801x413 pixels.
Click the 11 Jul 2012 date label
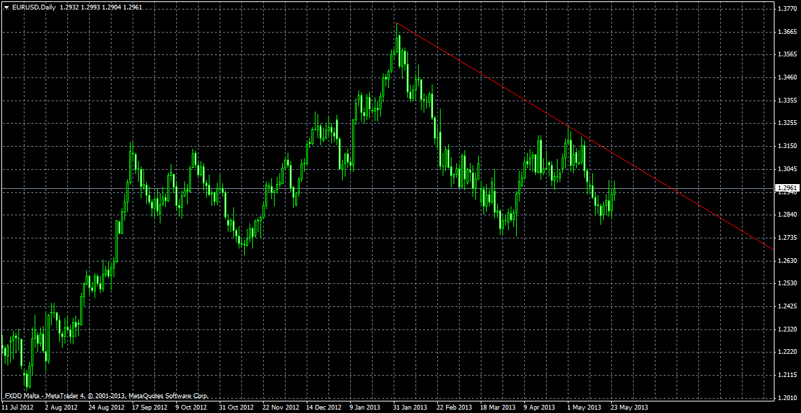tap(18, 408)
